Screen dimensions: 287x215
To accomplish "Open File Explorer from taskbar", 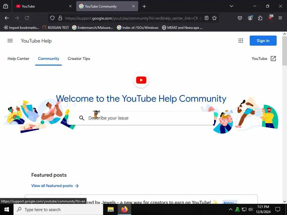I will 110,209.
